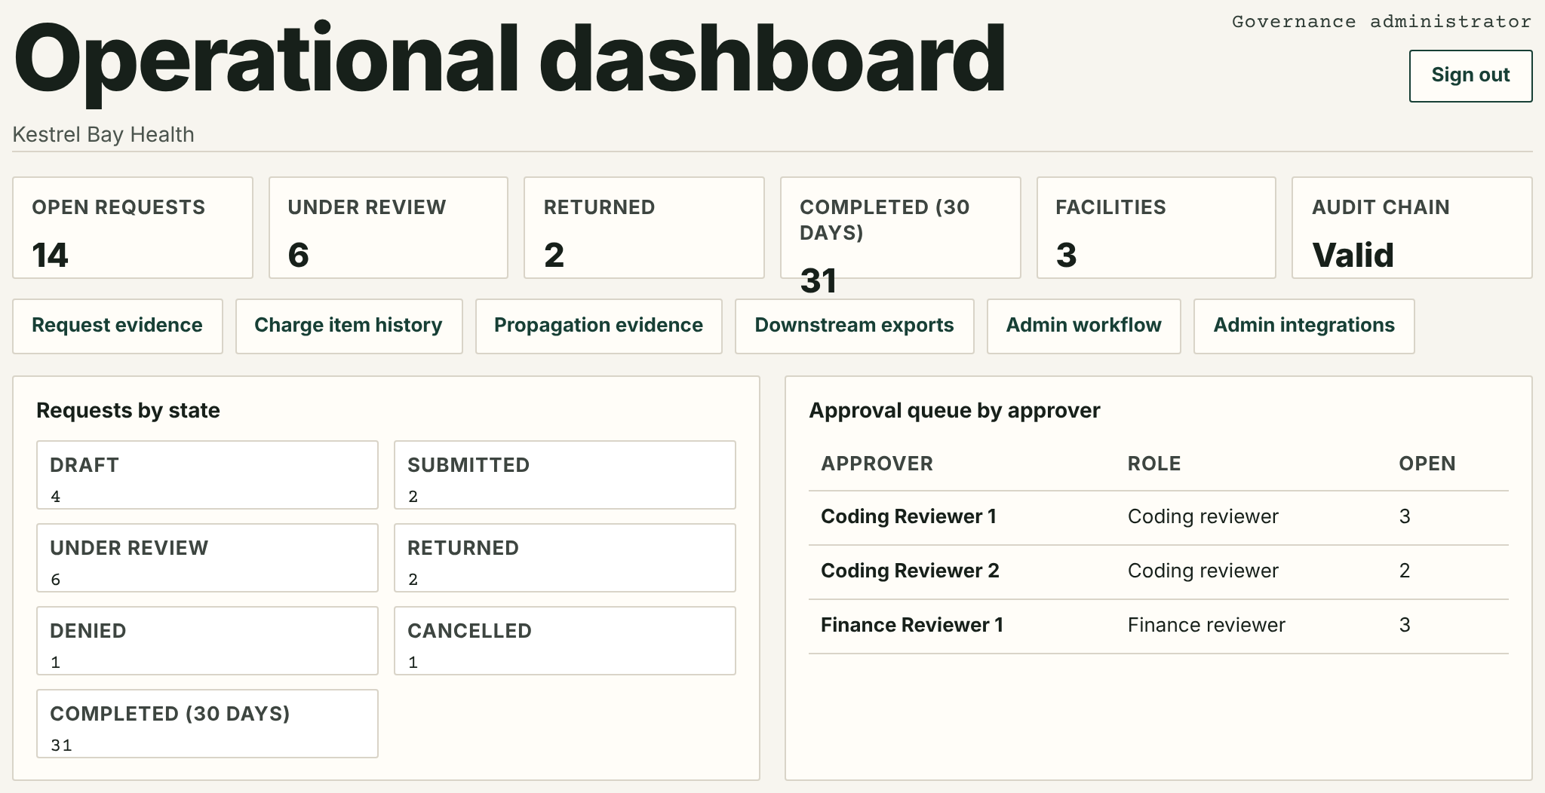Click the Finance reviewer role cell
Screen dimensions: 1545x793
tap(1206, 625)
